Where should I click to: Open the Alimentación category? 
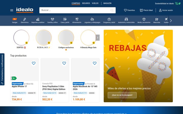point(77,21)
